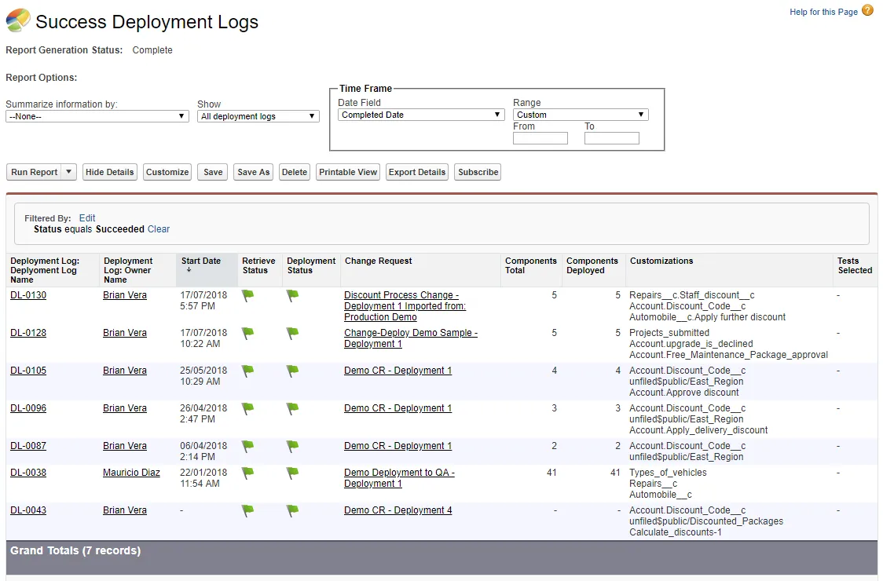This screenshot has height=581, width=883.
Task: Click the DL-0087 deployment status flag
Action: 292,447
